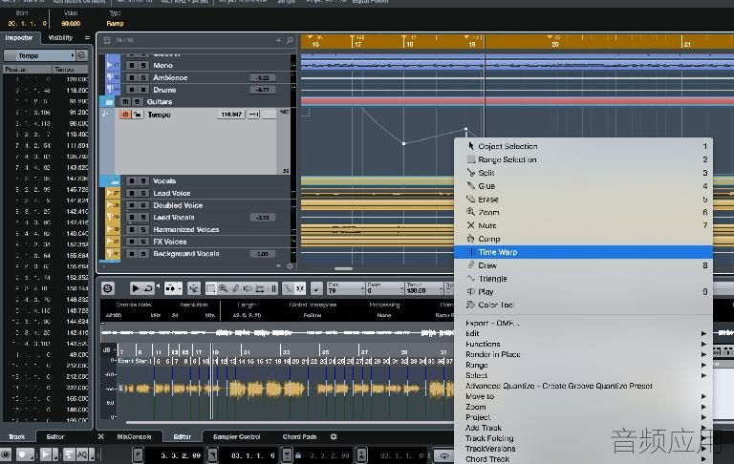
Task: Select Zoom tool in tool list
Action: [583, 212]
